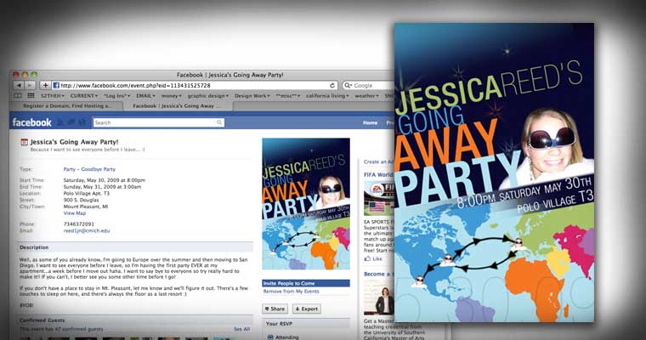Viewport: 646px width, 340px height.
Task: Click the Description section header
Action: click(x=135, y=247)
